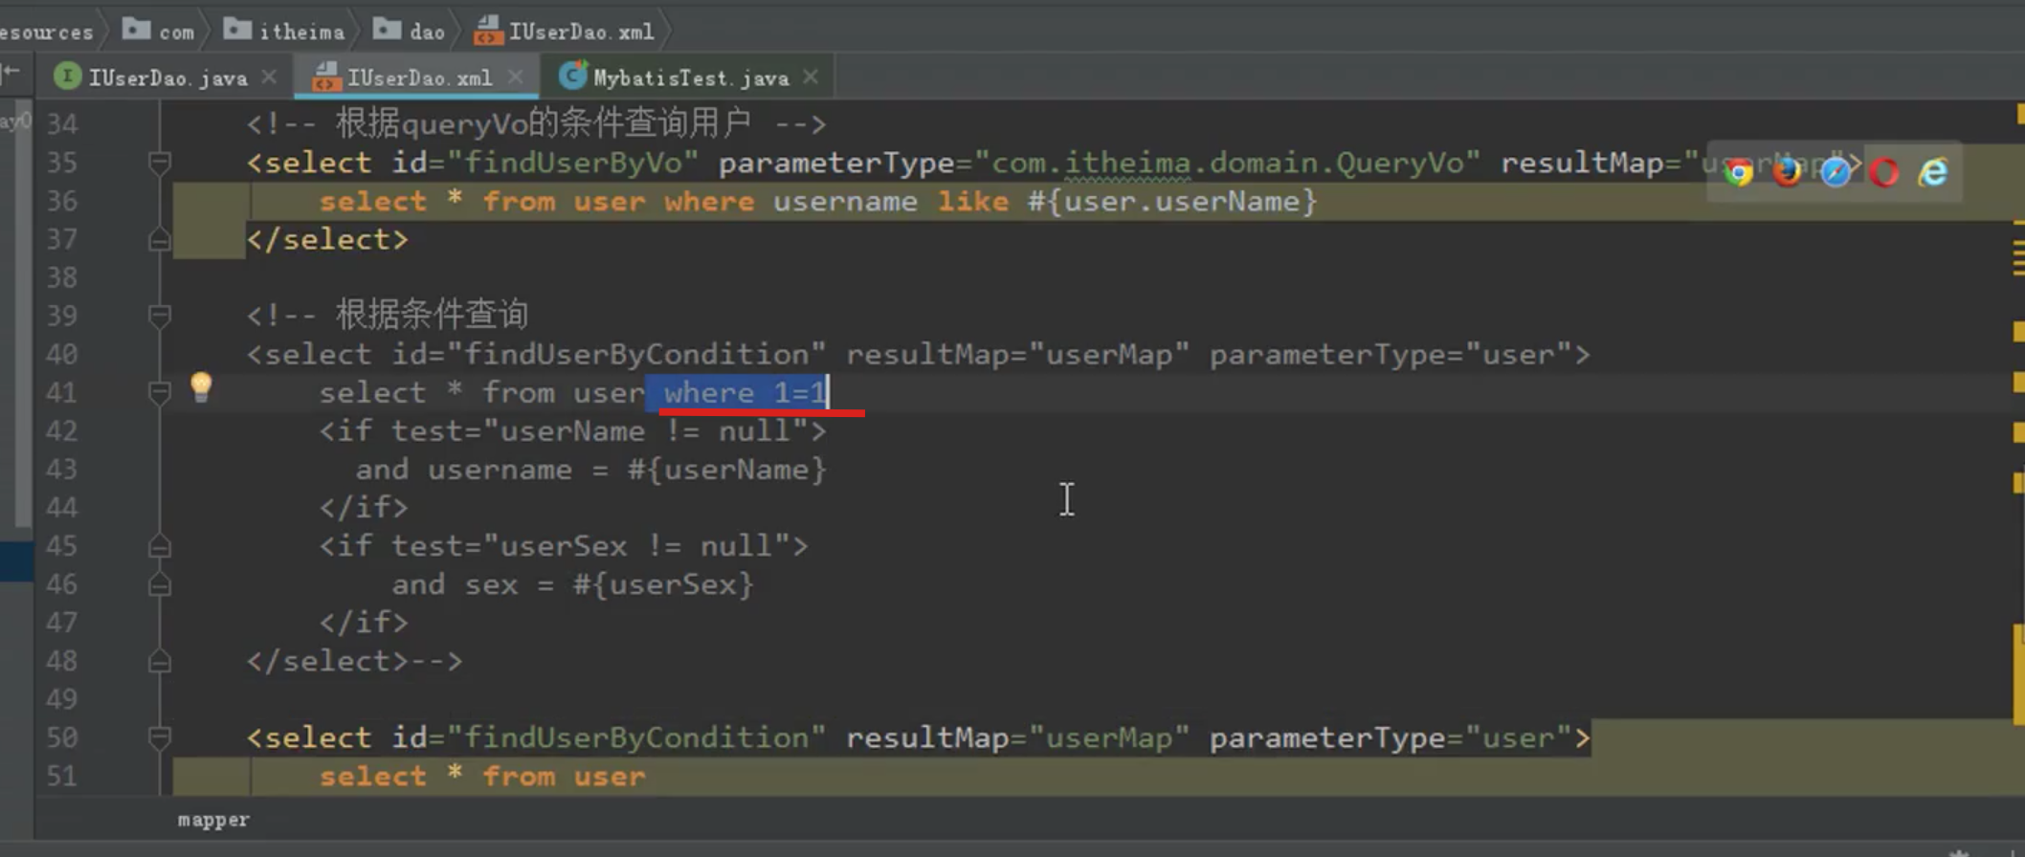Click 'select * from user' on line 51

coord(482,776)
